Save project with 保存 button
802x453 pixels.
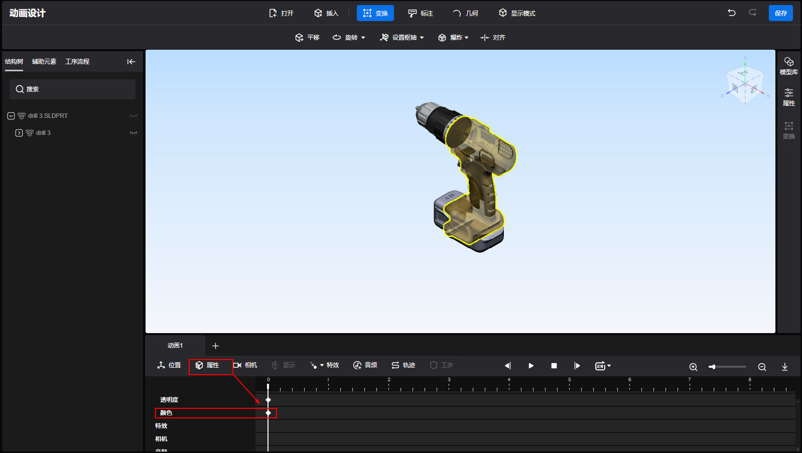click(x=781, y=13)
